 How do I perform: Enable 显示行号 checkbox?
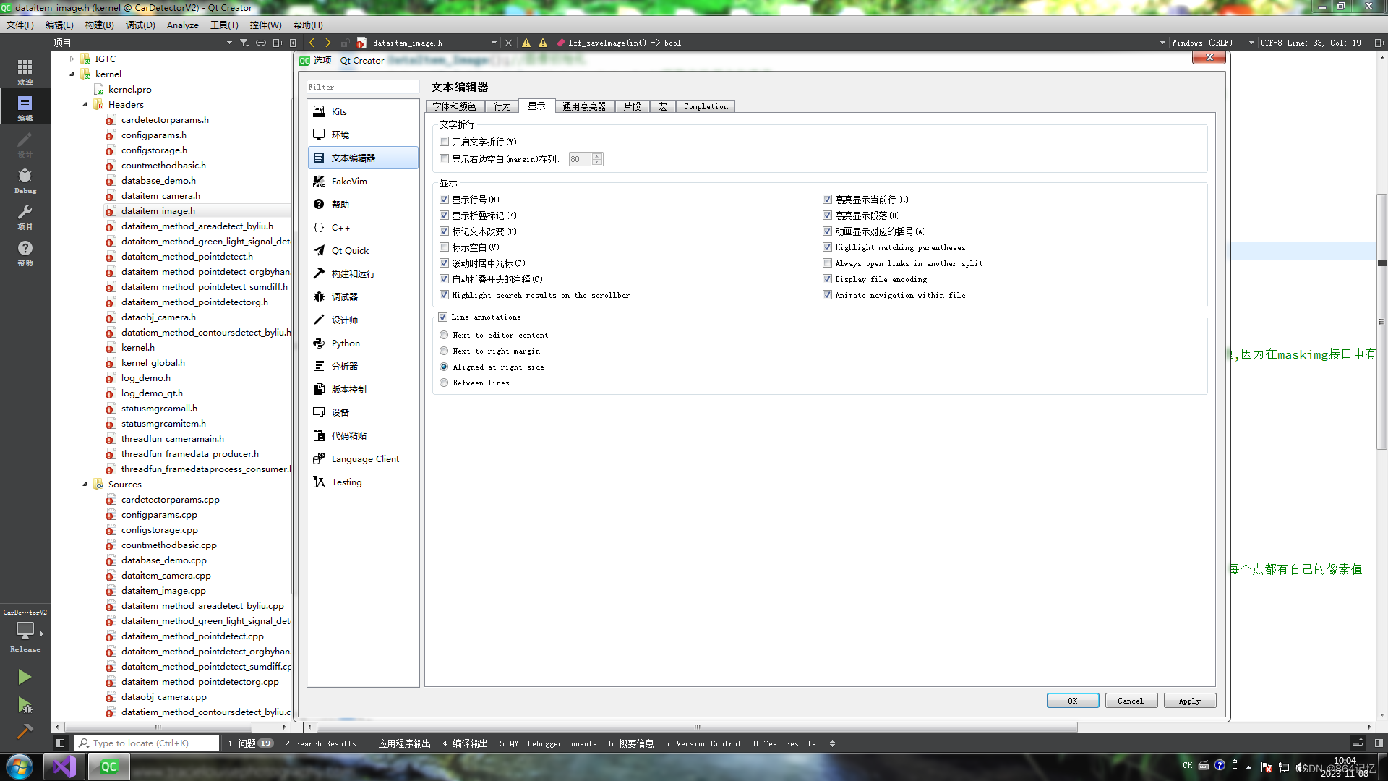point(445,198)
